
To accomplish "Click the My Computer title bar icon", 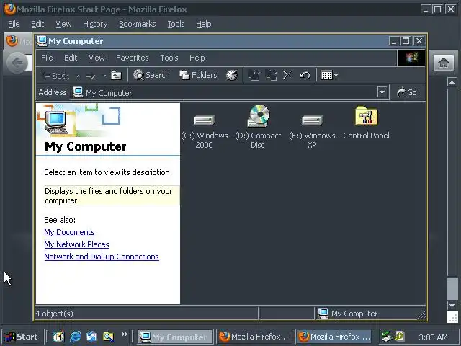I will tap(42, 41).
